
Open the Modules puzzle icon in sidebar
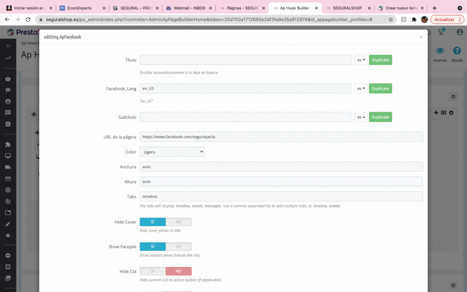8,144
